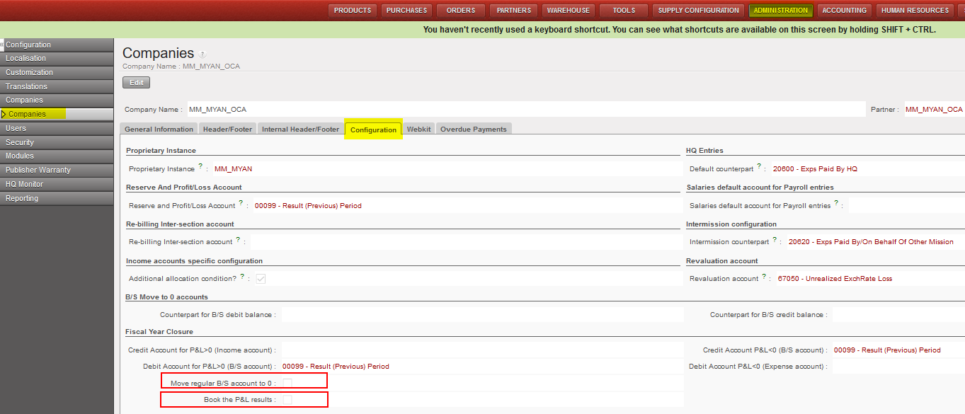
Task: Click help icon for Re-billing Inter-section account
Action: pos(238,240)
